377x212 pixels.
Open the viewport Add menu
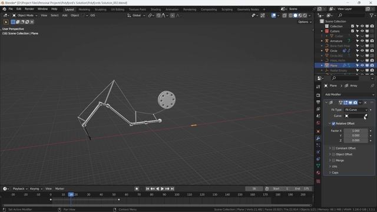pos(65,15)
